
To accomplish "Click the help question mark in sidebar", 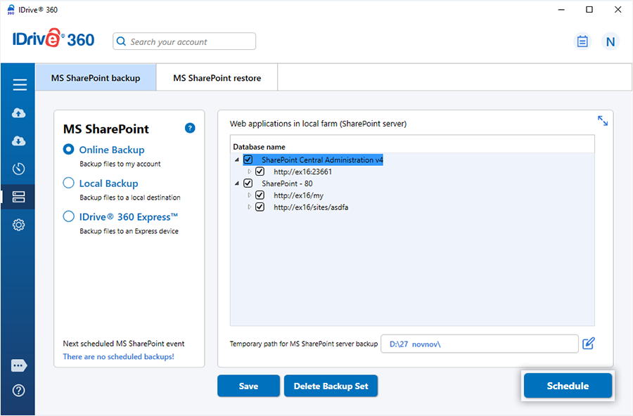I will [x=19, y=391].
